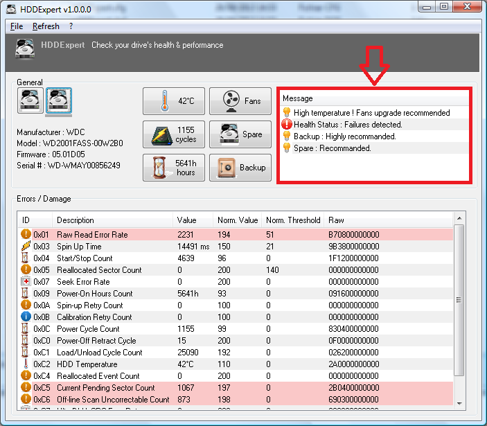Select the second highlighted drive icon
Image resolution: width=487 pixels, height=426 pixels.
(59, 100)
